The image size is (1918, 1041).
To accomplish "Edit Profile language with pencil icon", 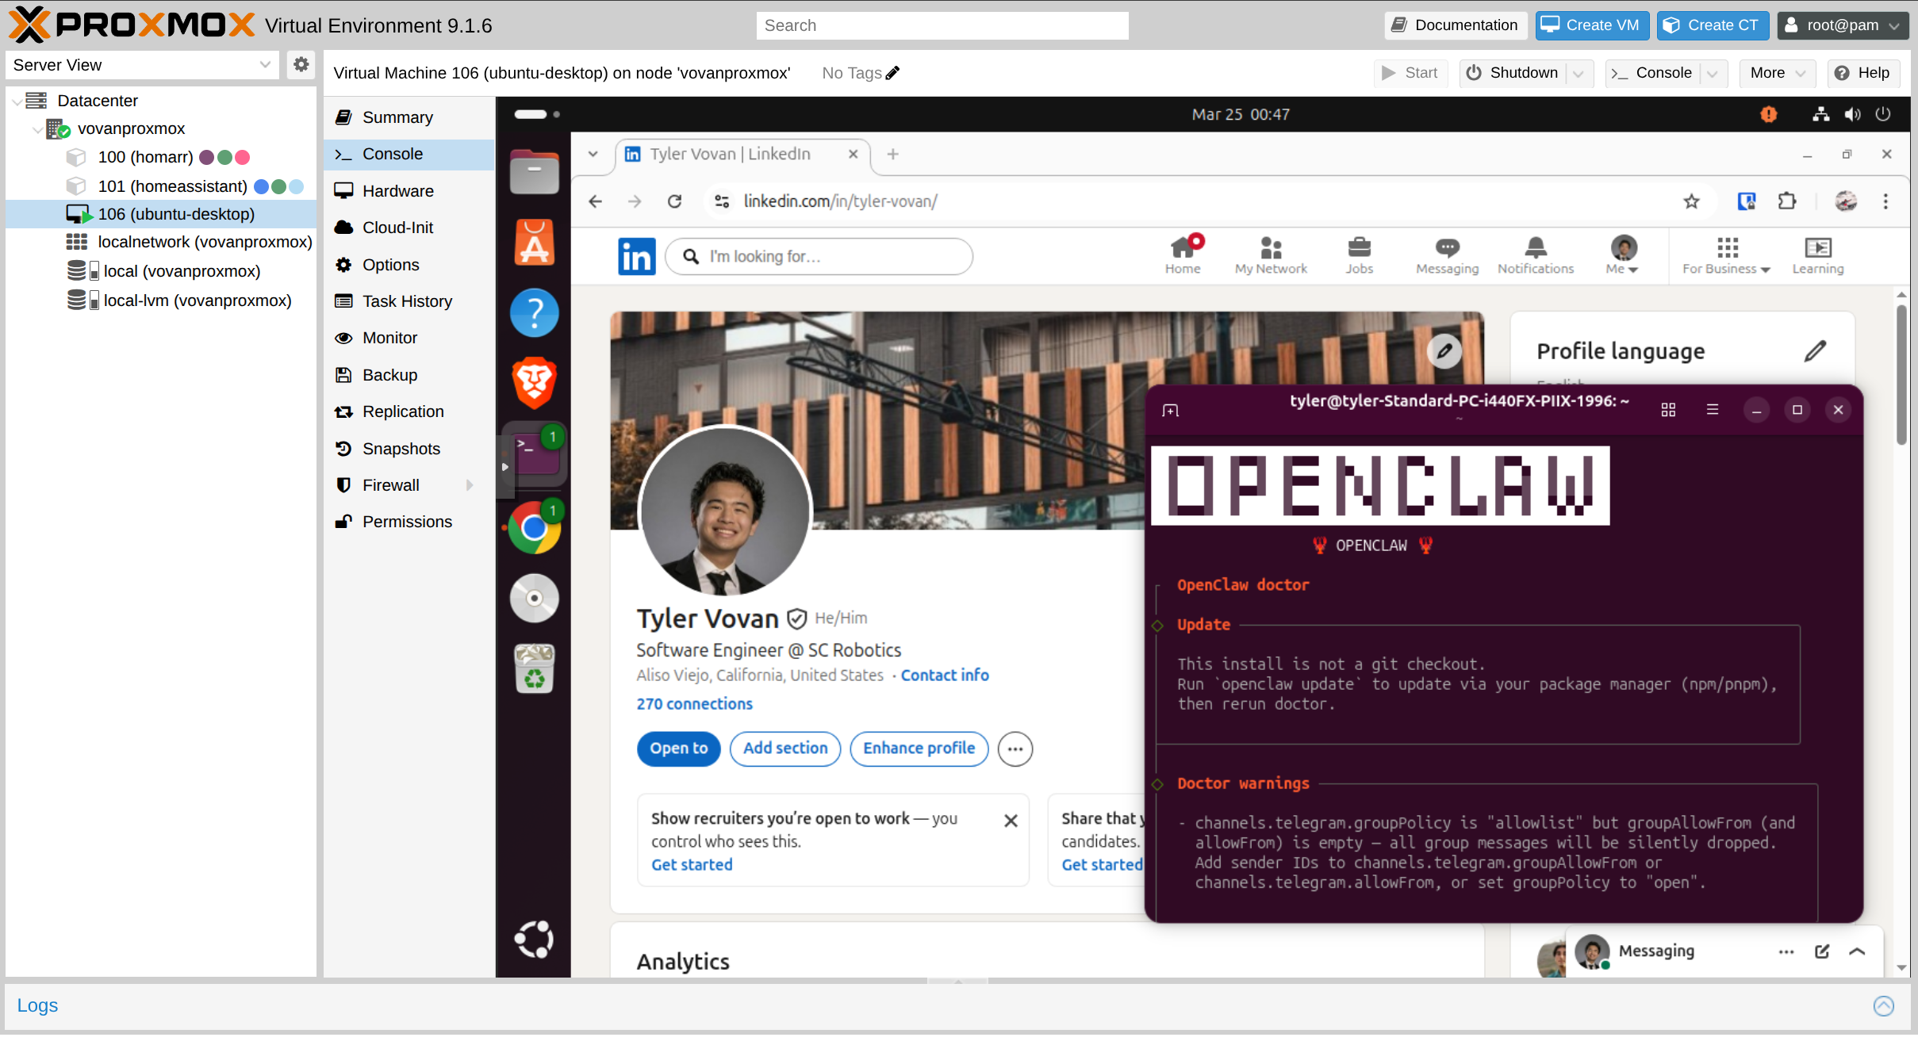I will pyautogui.click(x=1815, y=350).
